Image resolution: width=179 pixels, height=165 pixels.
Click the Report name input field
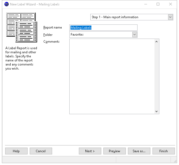tap(103, 28)
